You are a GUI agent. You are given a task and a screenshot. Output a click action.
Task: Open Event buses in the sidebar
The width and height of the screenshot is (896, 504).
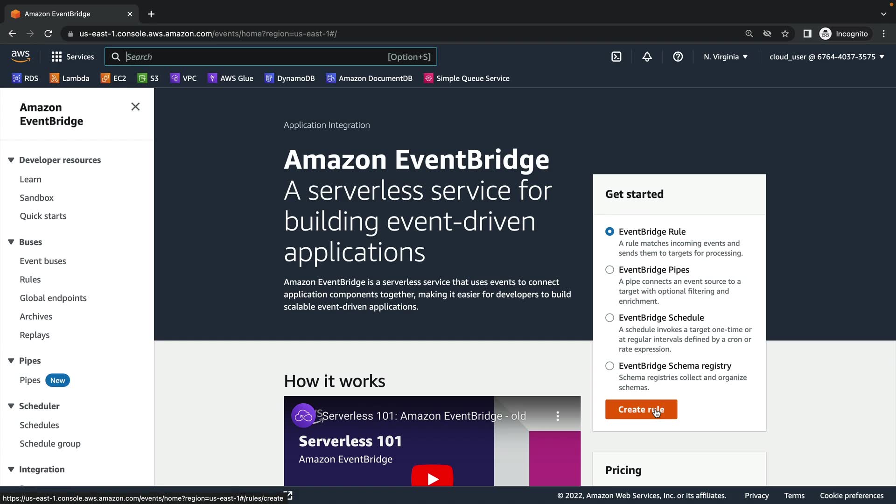pyautogui.click(x=43, y=261)
